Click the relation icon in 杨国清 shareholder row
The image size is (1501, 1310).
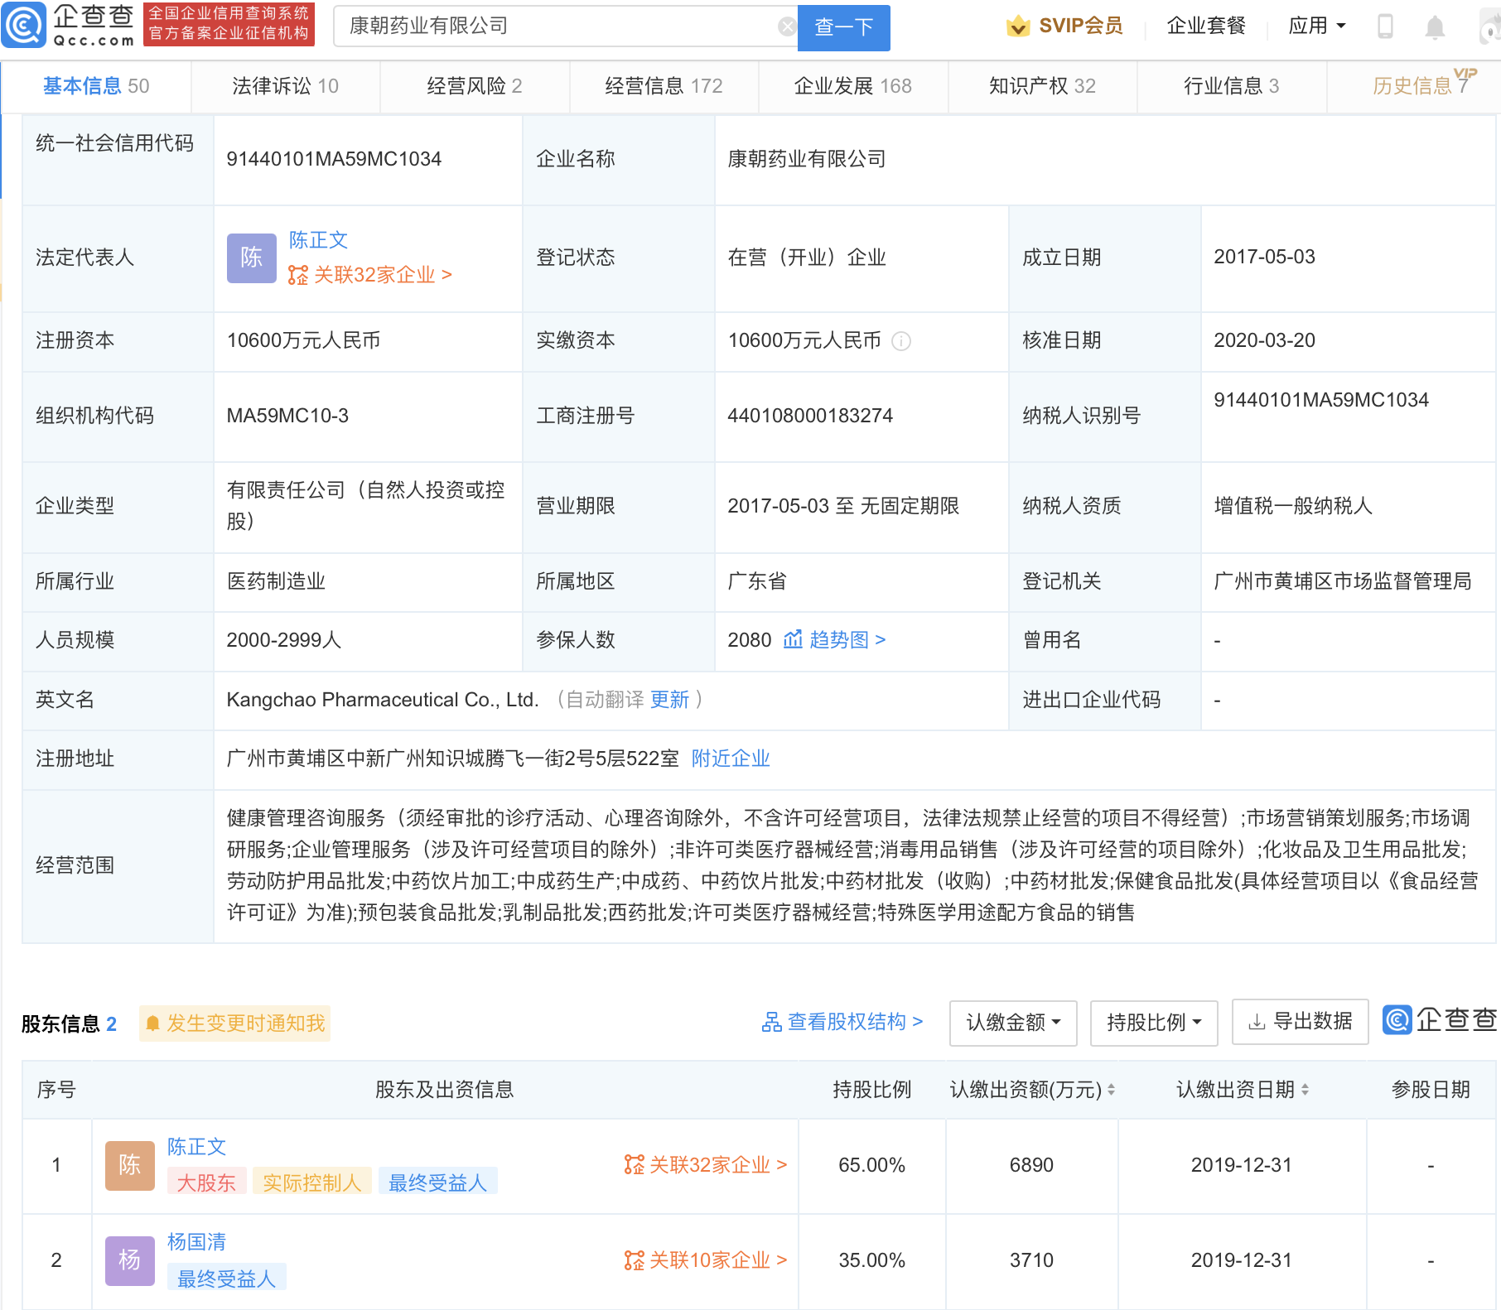(x=635, y=1260)
